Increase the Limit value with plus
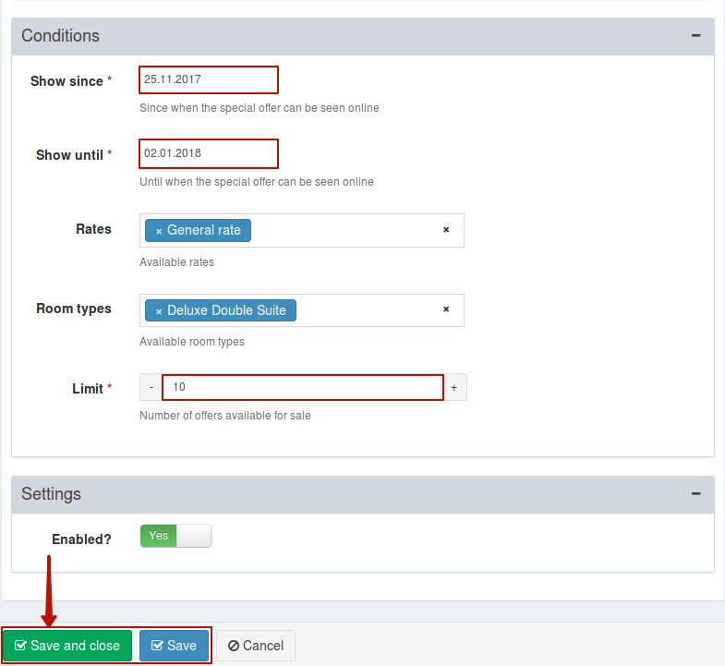The image size is (725, 666). [454, 387]
